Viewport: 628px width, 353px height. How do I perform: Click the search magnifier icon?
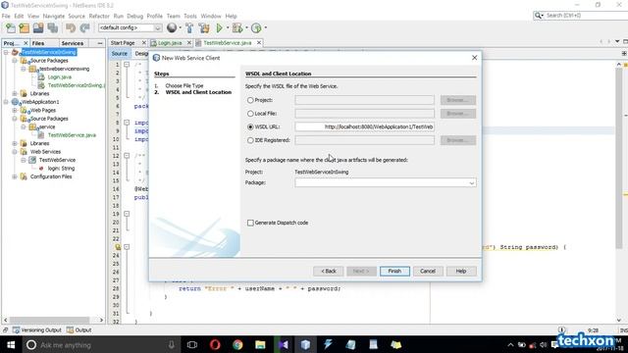tap(538, 16)
